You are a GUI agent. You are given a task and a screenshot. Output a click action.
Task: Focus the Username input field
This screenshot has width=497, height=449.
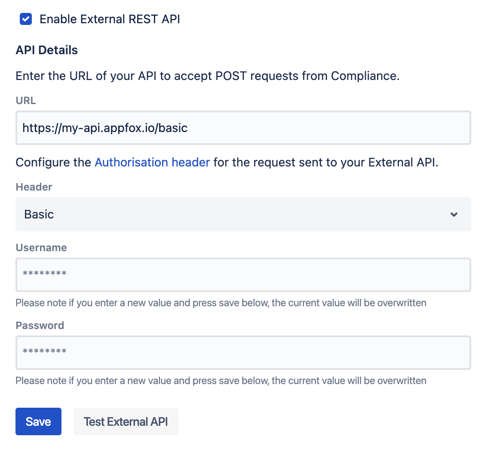click(x=243, y=274)
